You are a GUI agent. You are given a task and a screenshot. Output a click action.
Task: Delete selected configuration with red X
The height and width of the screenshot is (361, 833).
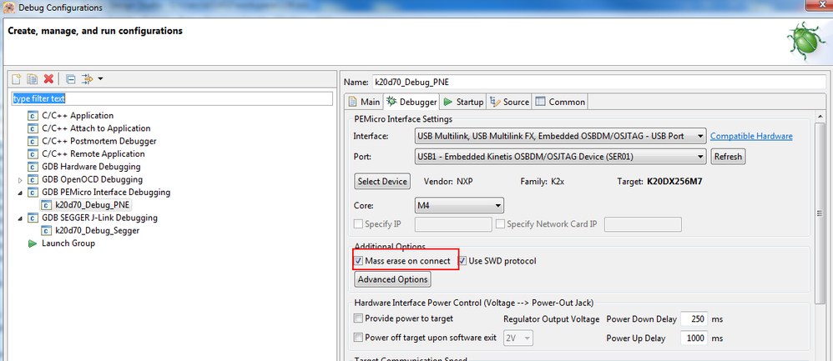click(48, 79)
